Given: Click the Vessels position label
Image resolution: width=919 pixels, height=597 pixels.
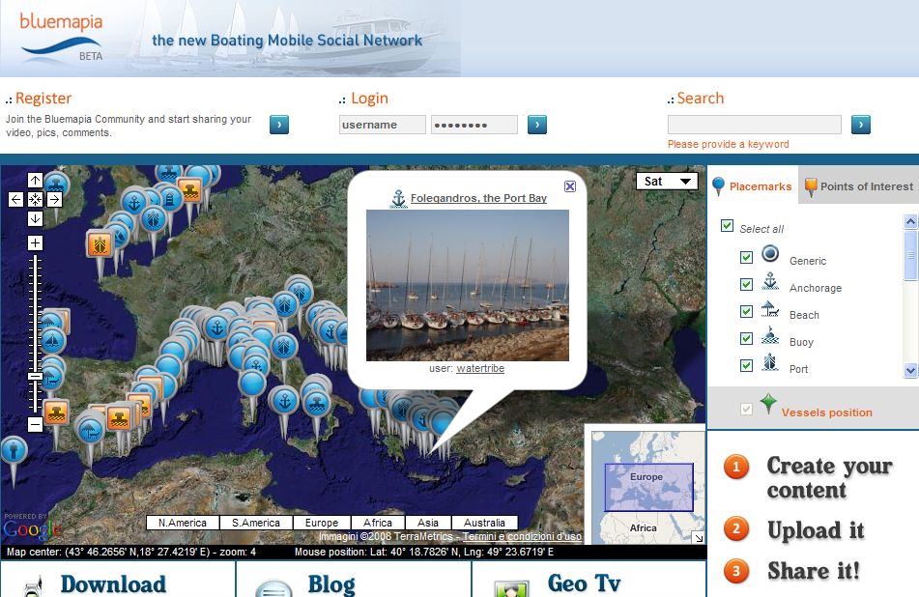Looking at the screenshot, I should pyautogui.click(x=827, y=412).
